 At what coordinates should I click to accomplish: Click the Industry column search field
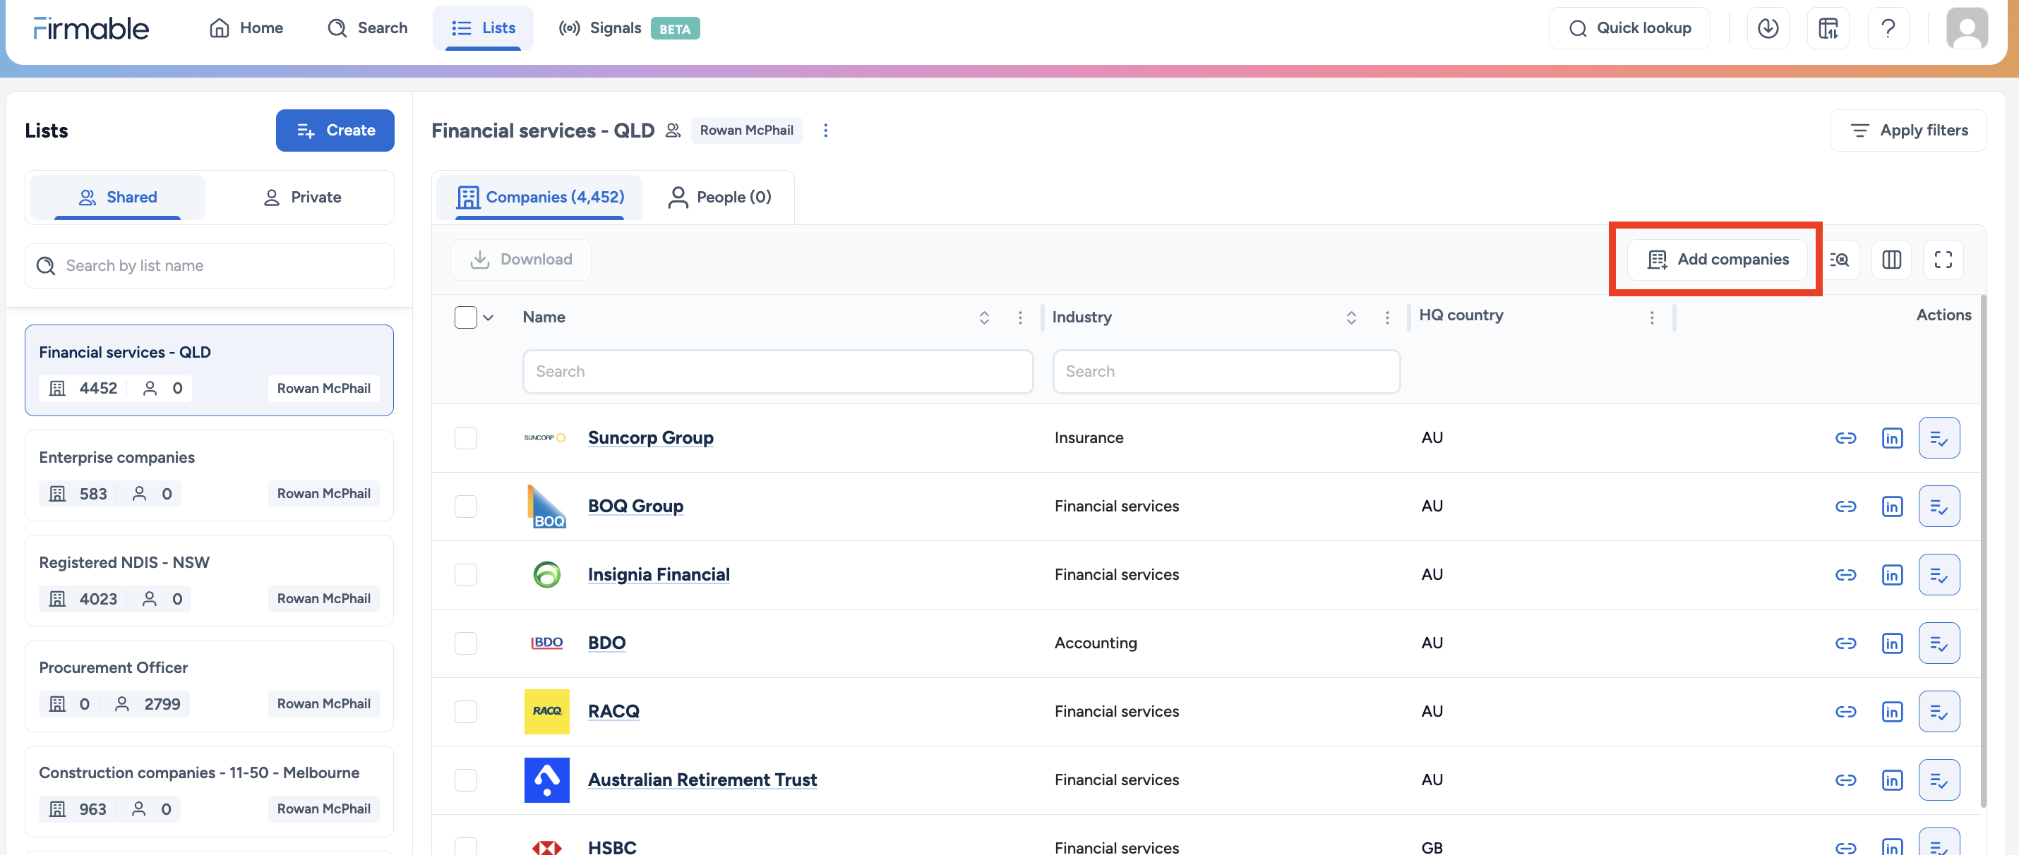click(x=1227, y=371)
